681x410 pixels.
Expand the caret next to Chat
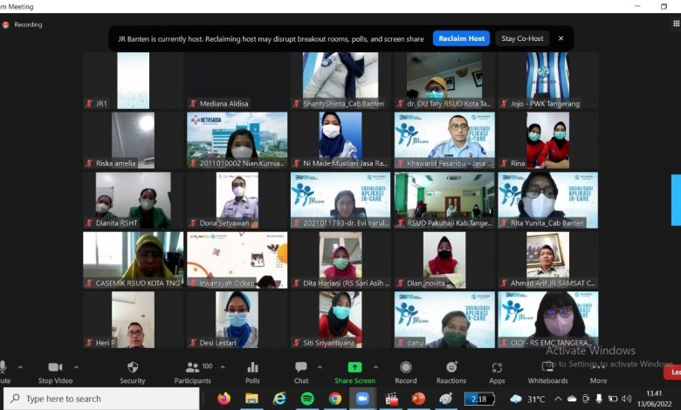click(320, 366)
